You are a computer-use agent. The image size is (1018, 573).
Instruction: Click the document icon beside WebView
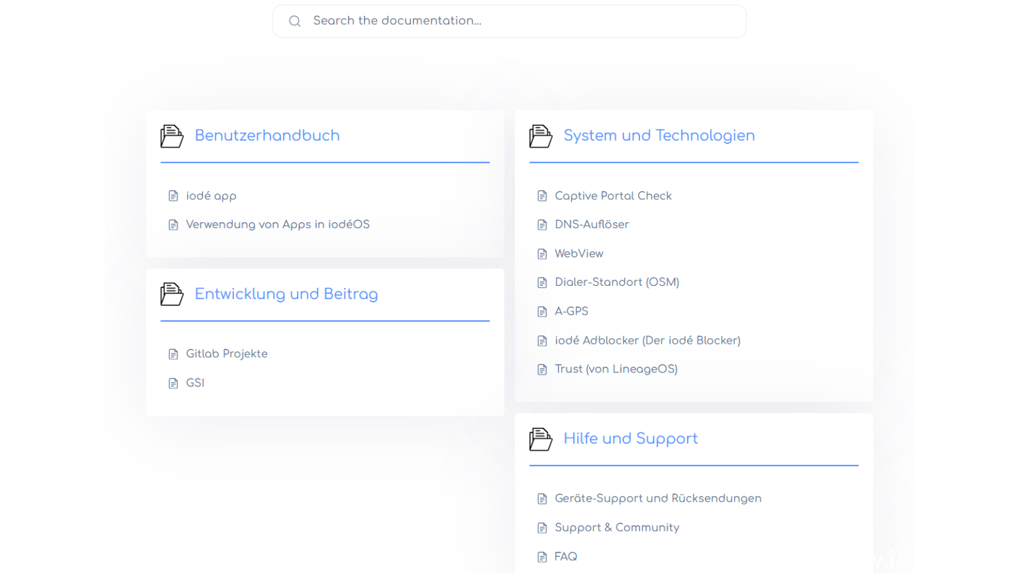[x=542, y=254]
